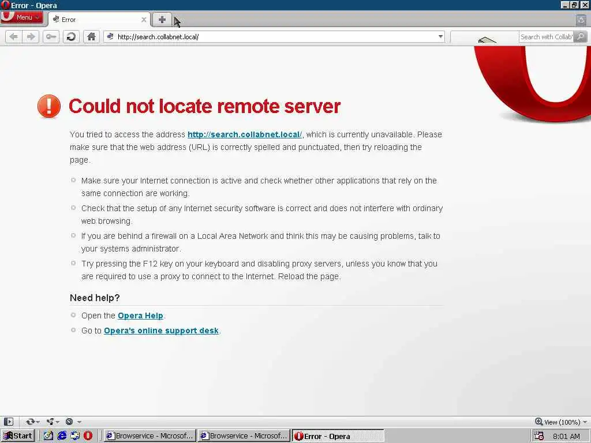Expand the Opera Link dropdown arrow

coord(38,422)
